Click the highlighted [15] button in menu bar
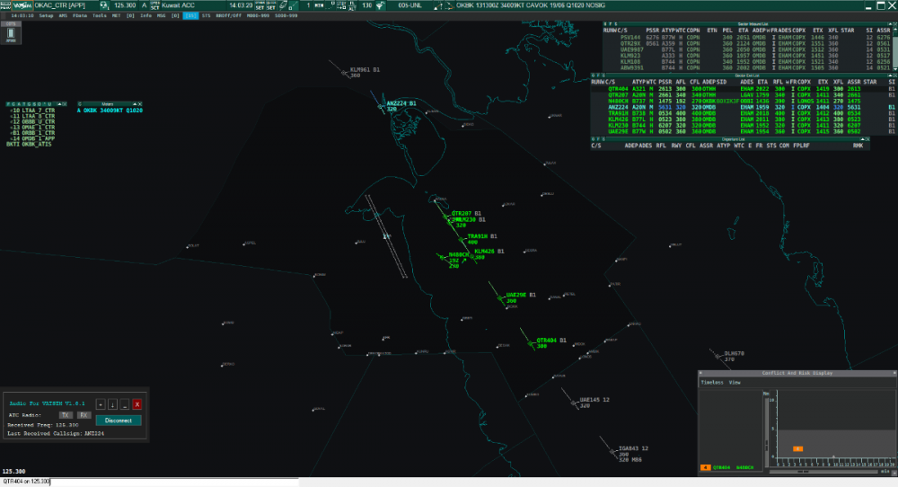This screenshot has width=898, height=487. click(x=190, y=16)
